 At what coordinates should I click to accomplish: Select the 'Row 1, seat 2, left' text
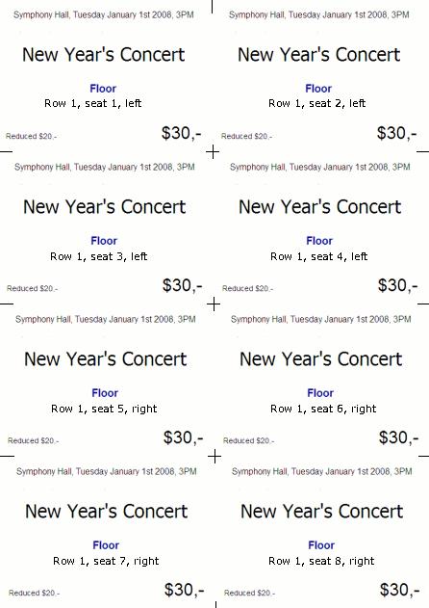click(x=317, y=103)
